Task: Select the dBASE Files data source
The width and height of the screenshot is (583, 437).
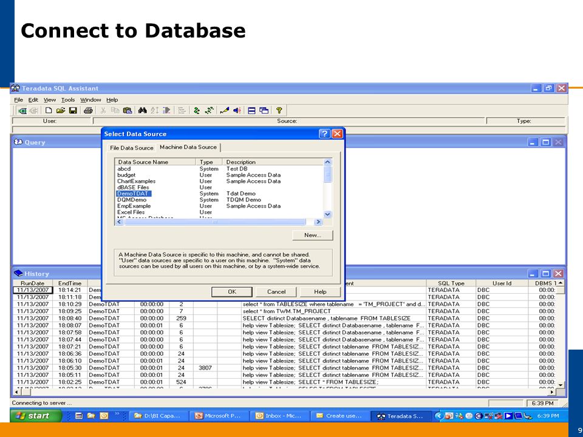Action: [133, 188]
